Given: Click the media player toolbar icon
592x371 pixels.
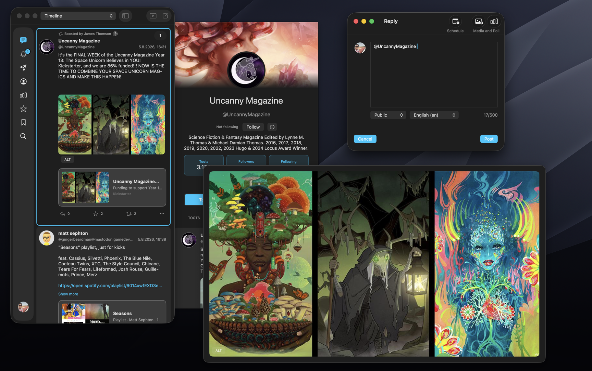Looking at the screenshot, I should click(x=153, y=16).
